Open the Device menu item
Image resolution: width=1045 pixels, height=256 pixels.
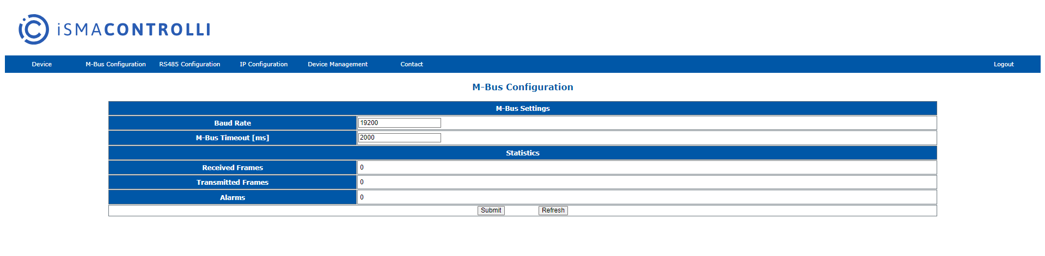[42, 64]
